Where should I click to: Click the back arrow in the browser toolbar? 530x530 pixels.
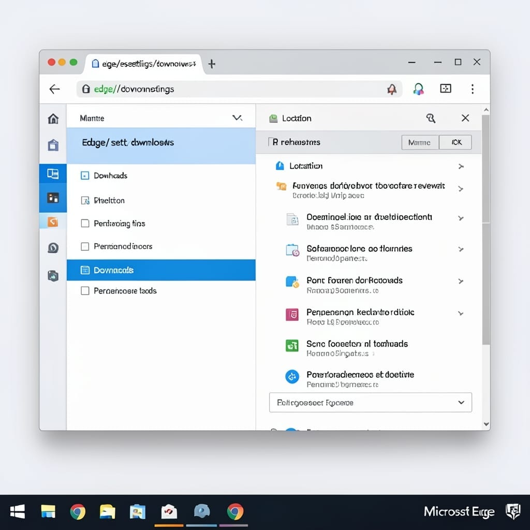(x=54, y=89)
